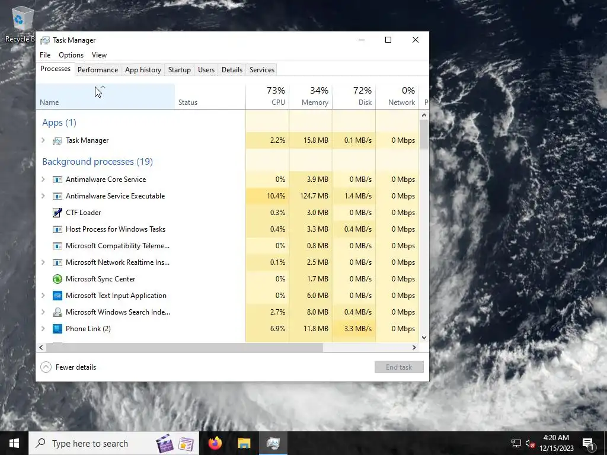Expand Microsoft Network Realtime Inspection row
Viewport: 607px width, 455px height.
click(x=43, y=262)
